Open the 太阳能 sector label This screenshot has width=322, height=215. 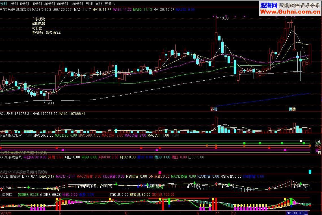click(x=36, y=28)
